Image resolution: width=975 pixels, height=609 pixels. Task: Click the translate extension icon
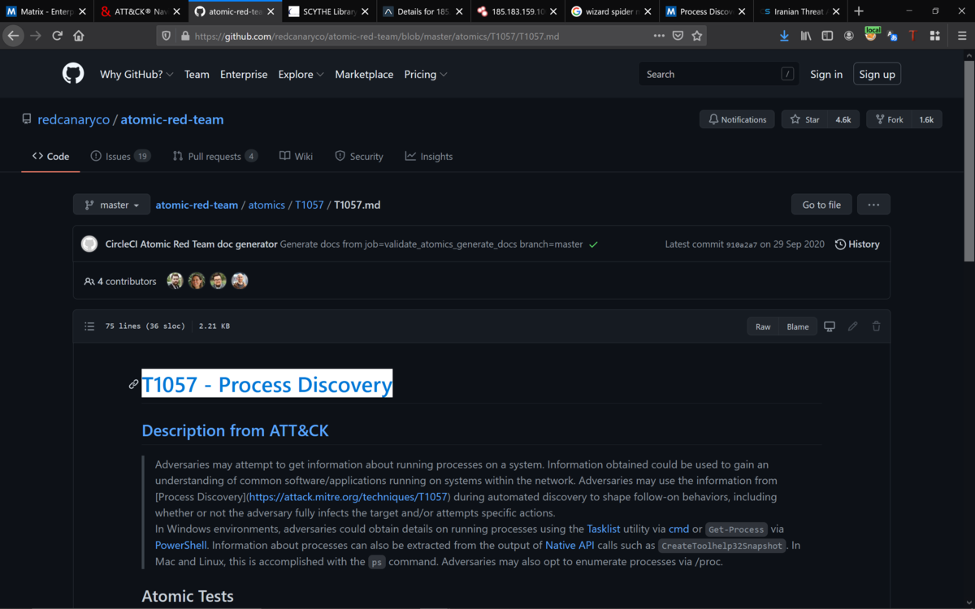[892, 36]
